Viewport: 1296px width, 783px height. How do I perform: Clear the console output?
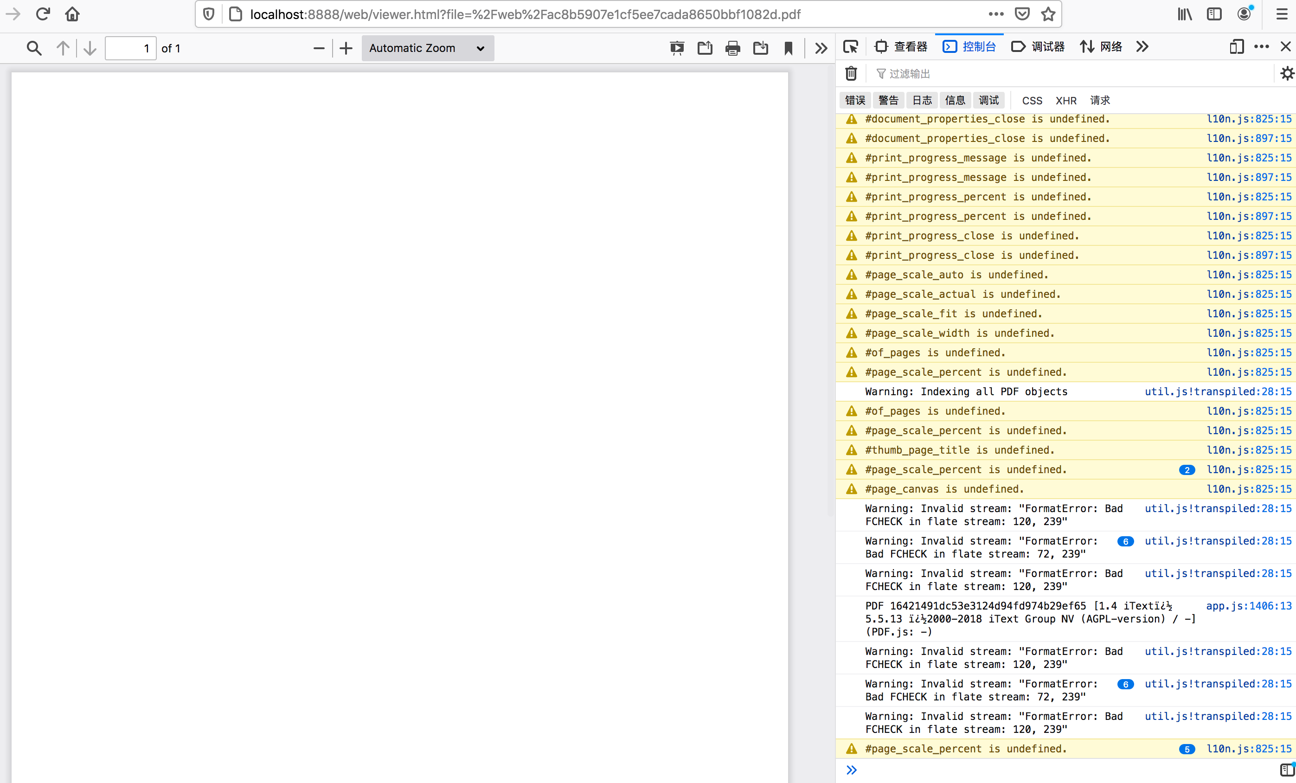click(x=851, y=74)
